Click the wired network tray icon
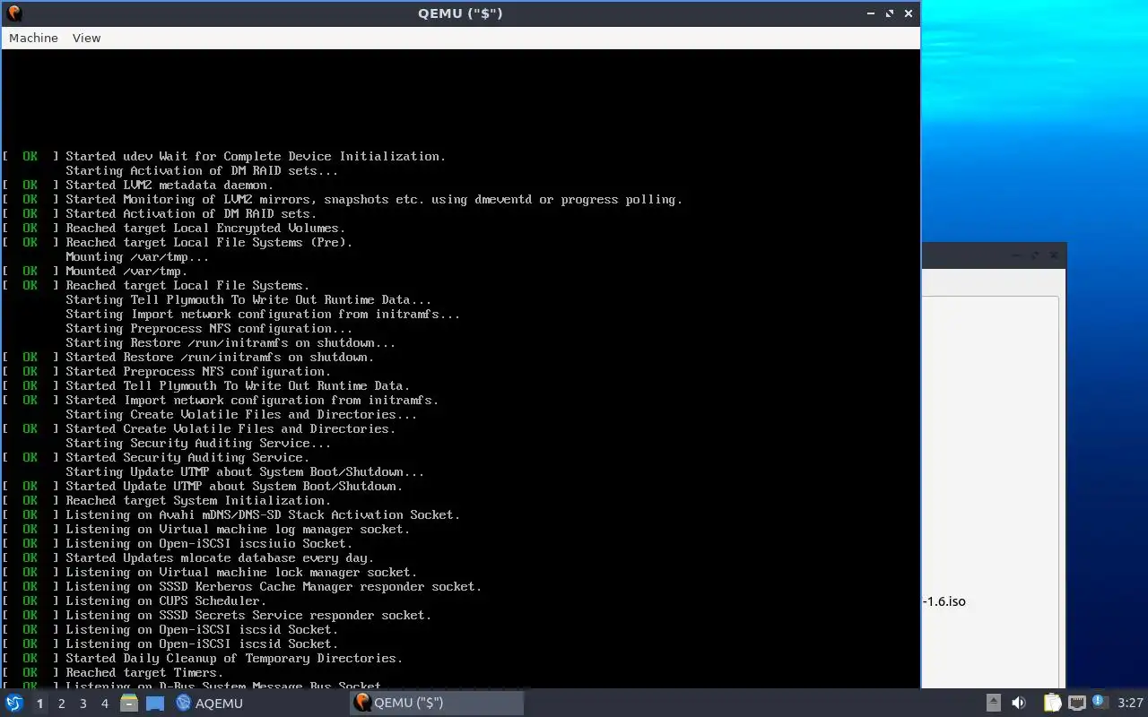The image size is (1148, 717). 1076,703
